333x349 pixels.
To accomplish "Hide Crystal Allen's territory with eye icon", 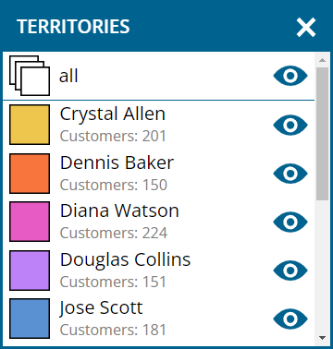I will [290, 125].
